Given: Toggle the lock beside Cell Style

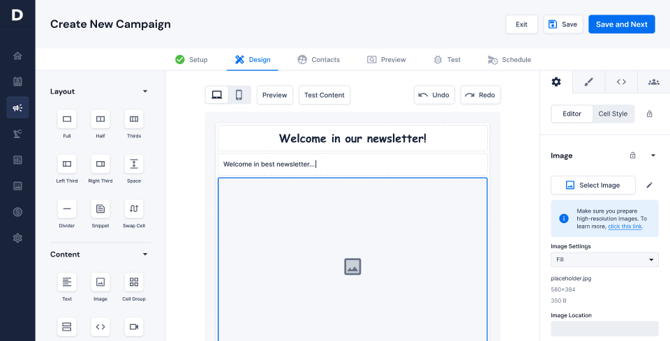Looking at the screenshot, I should pyautogui.click(x=650, y=114).
